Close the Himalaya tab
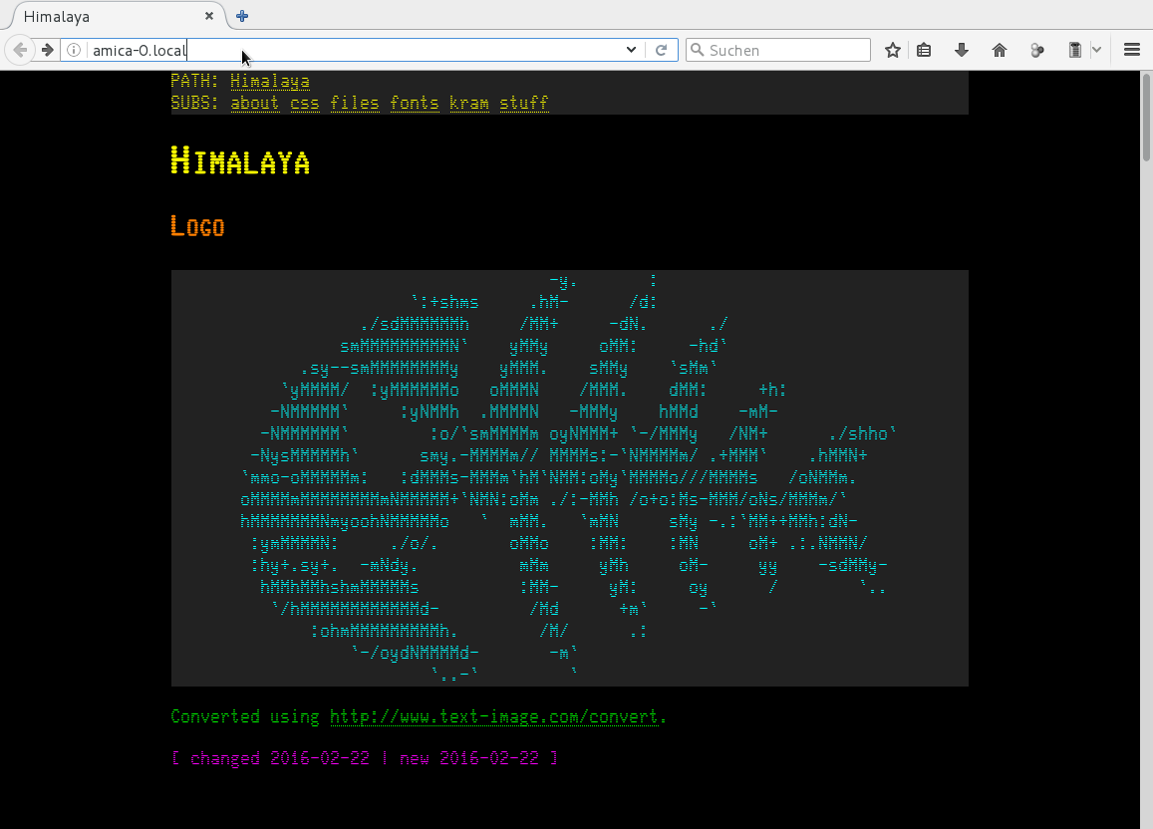This screenshot has width=1153, height=829. click(x=209, y=16)
